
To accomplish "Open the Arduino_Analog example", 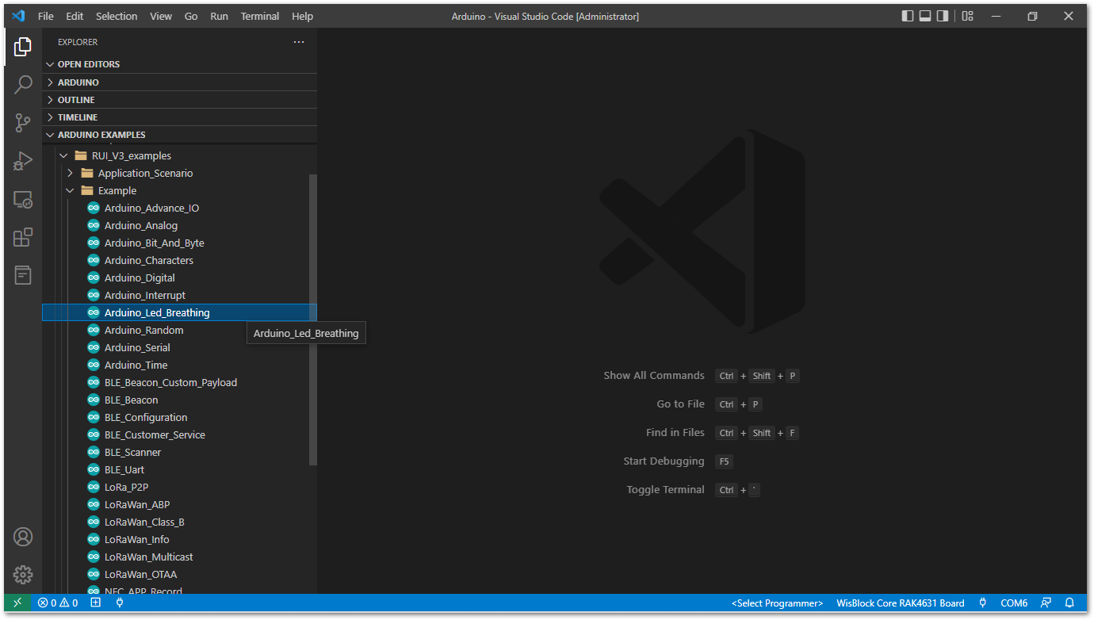I will 179,226.
